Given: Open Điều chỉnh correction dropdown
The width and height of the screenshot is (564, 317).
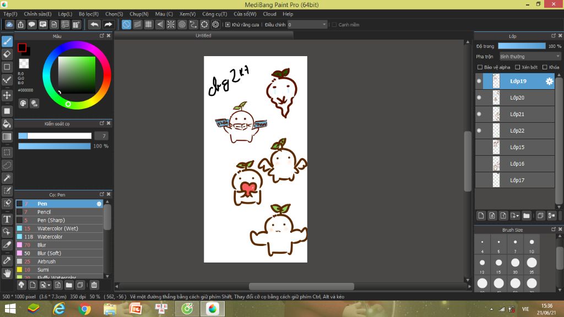Looking at the screenshot, I should 307,25.
